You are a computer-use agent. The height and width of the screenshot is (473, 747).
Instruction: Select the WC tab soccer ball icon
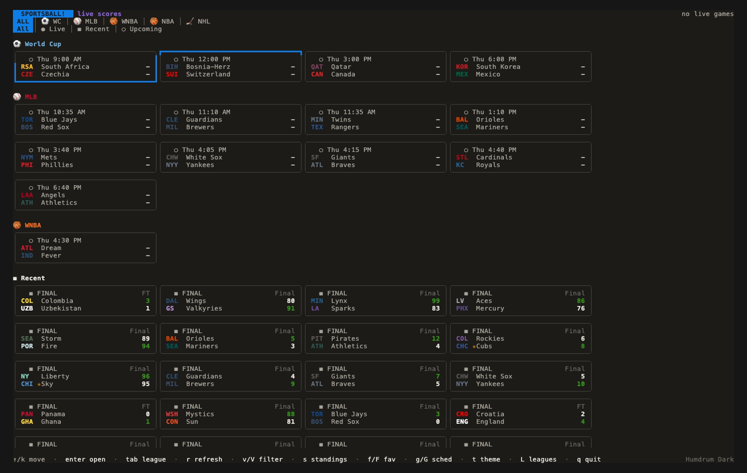click(45, 21)
